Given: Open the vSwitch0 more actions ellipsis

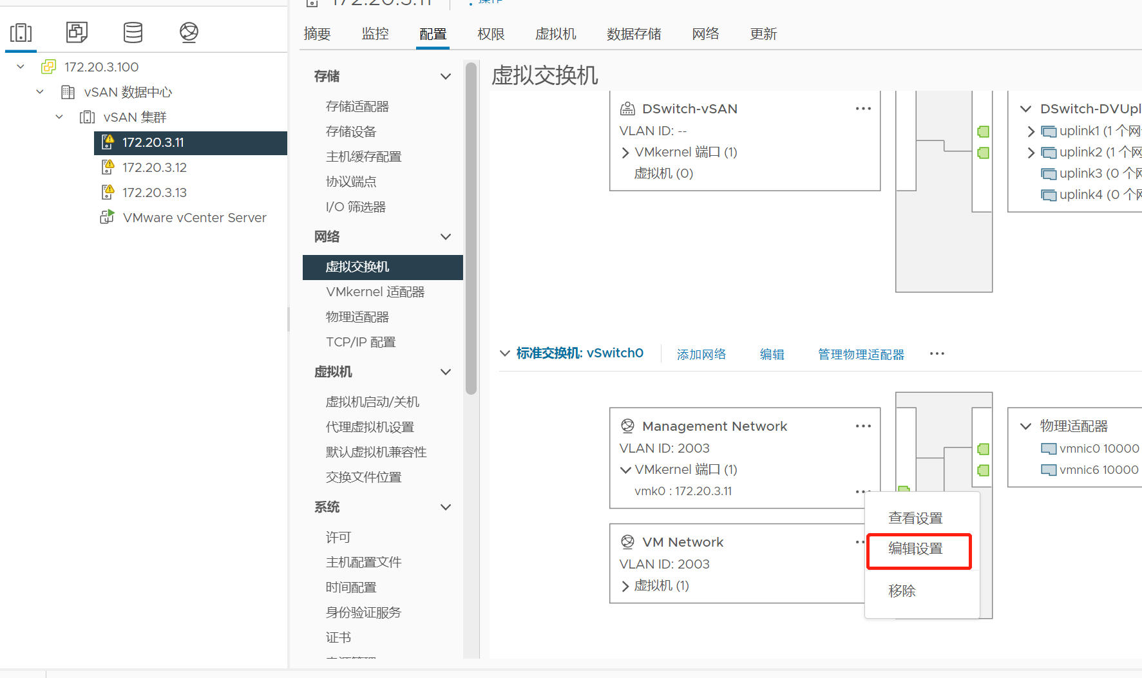Looking at the screenshot, I should click(x=937, y=353).
